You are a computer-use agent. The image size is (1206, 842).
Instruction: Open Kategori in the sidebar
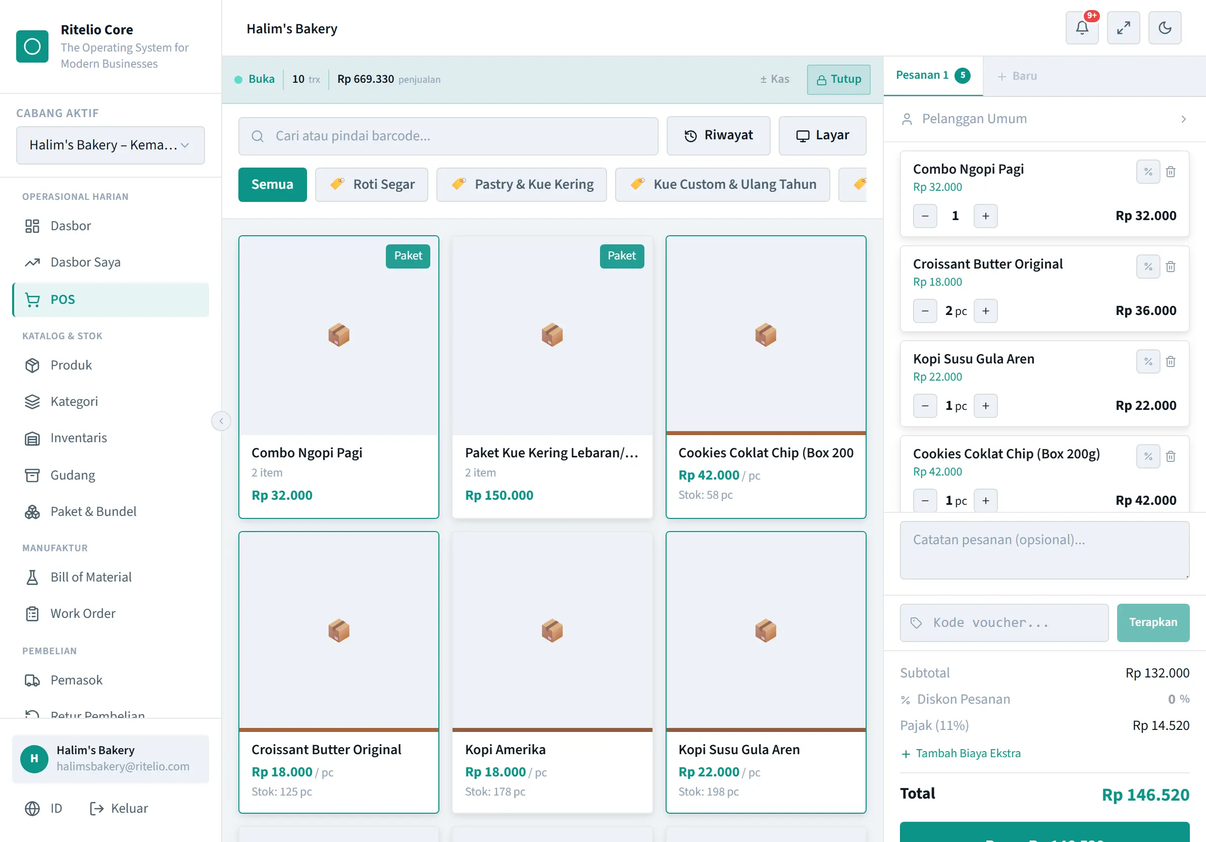coord(110,402)
